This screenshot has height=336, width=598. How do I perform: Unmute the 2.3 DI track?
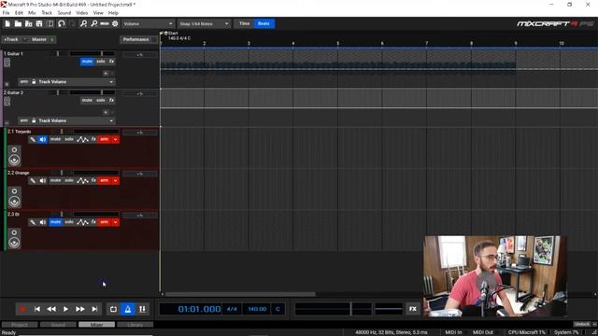[55, 222]
